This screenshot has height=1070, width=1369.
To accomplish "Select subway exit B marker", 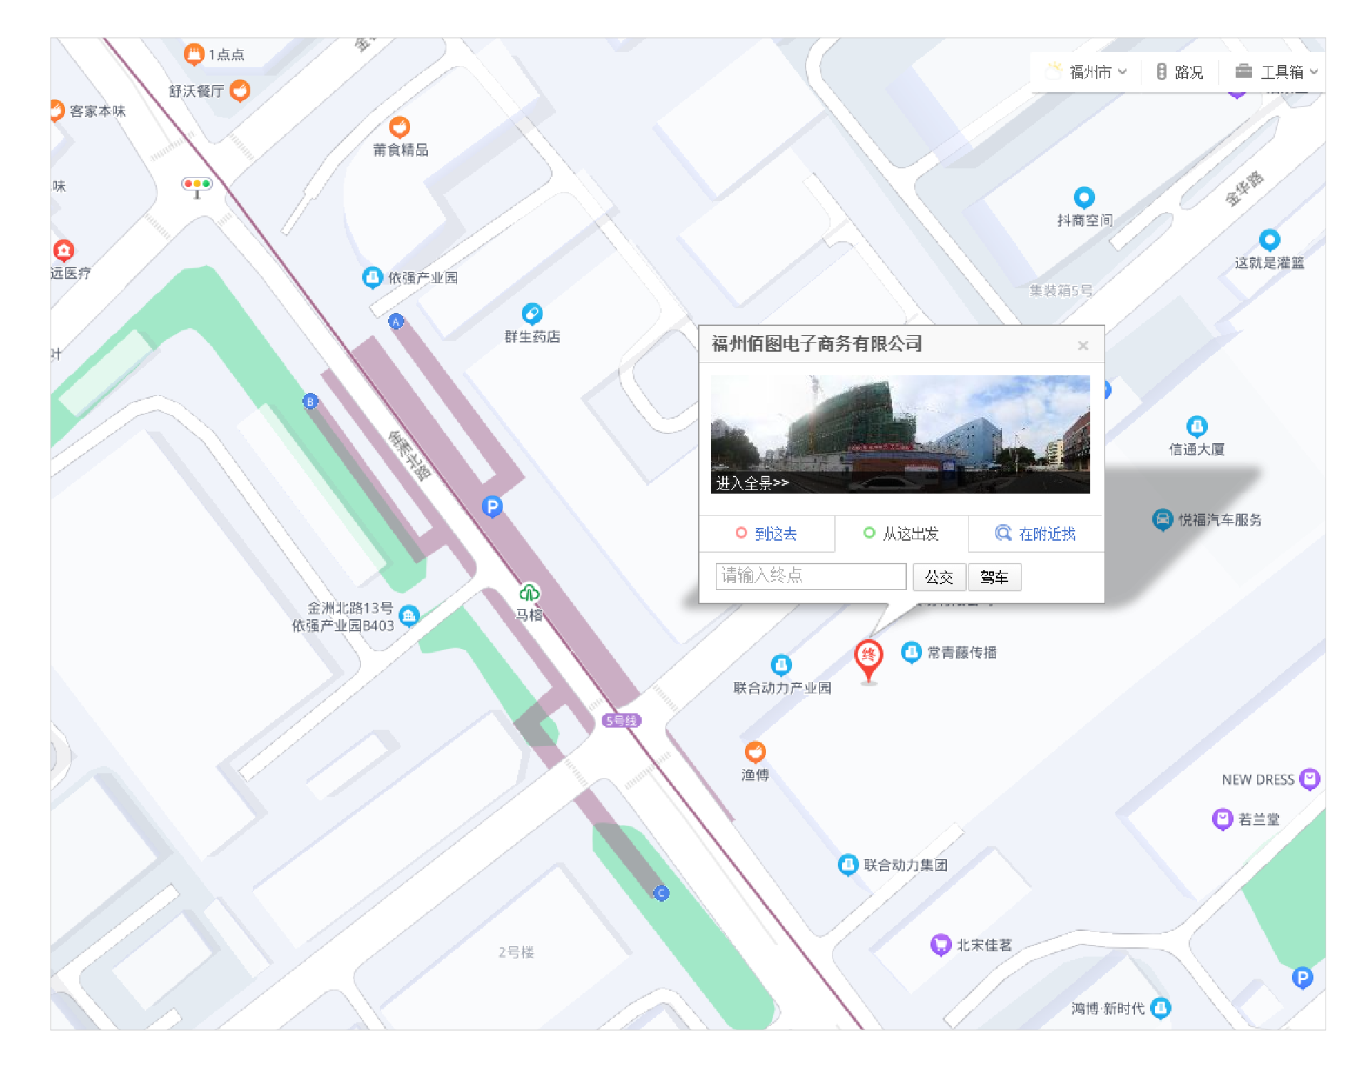I will tap(310, 402).
